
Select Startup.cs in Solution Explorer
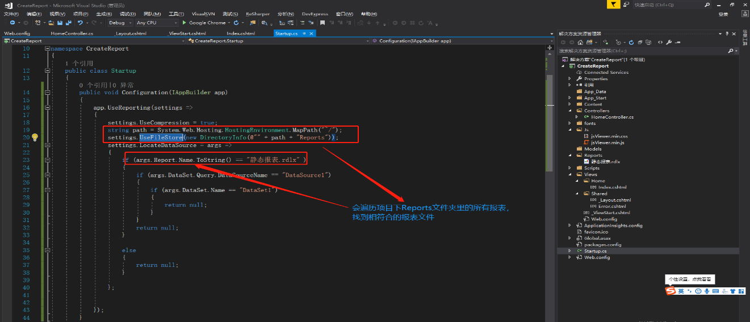pyautogui.click(x=595, y=251)
